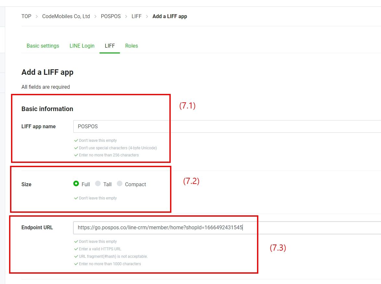Pick the Compact size radio button
Image resolution: width=381 pixels, height=284 pixels.
(119, 184)
